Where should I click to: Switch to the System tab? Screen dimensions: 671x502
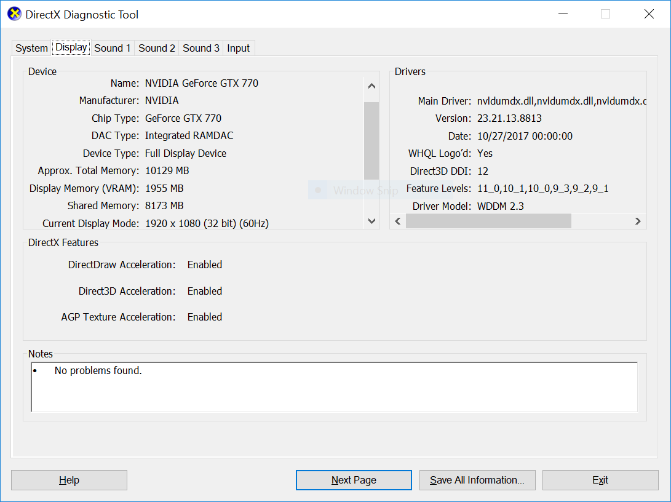pos(31,48)
